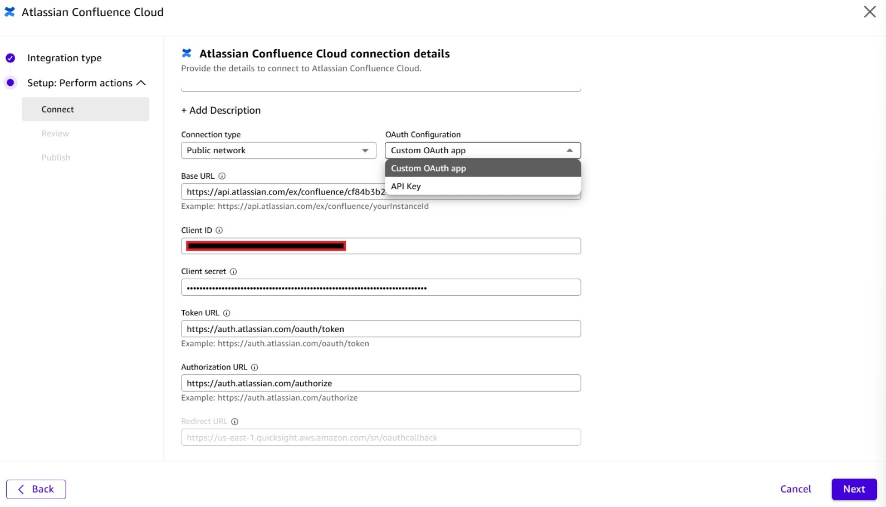Choose Custom OAuth app from list
The height and width of the screenshot is (507, 886).
point(483,168)
